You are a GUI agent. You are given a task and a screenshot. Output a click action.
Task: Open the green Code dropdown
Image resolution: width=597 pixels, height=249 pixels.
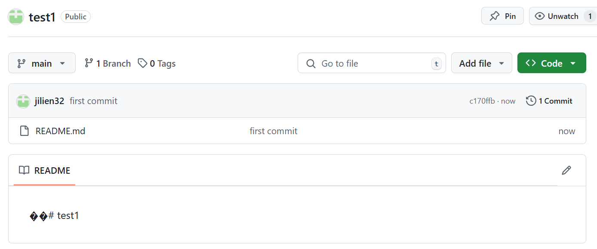551,63
